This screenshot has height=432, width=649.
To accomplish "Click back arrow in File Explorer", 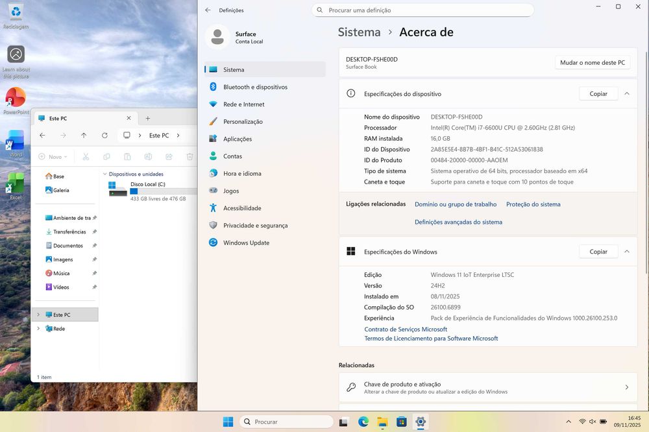I will point(42,136).
